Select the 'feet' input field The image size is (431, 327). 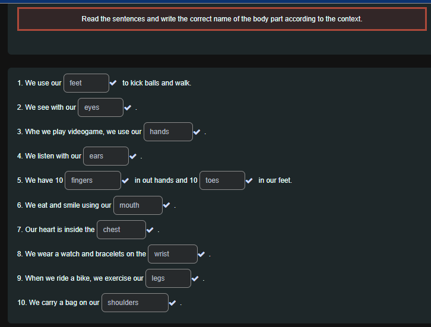(86, 83)
